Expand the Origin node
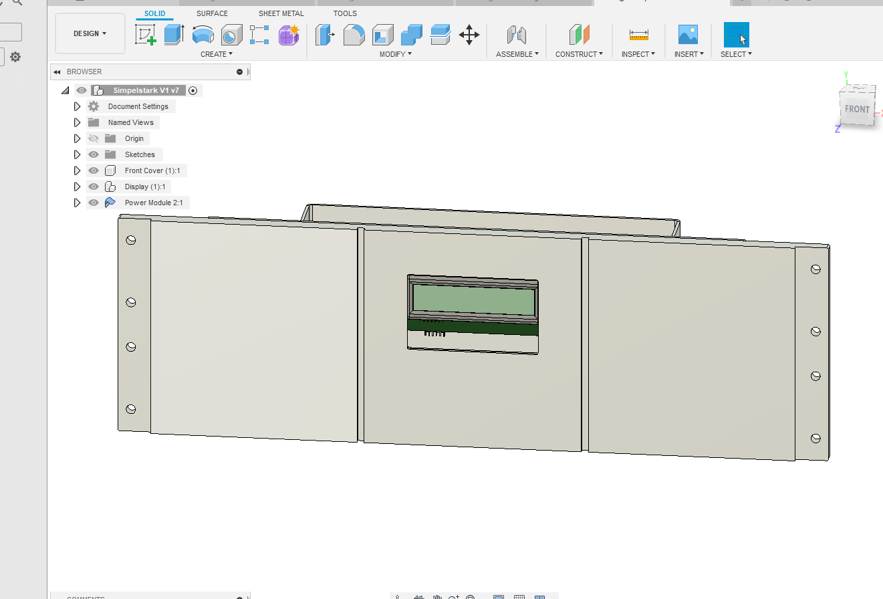The image size is (883, 599). point(77,138)
